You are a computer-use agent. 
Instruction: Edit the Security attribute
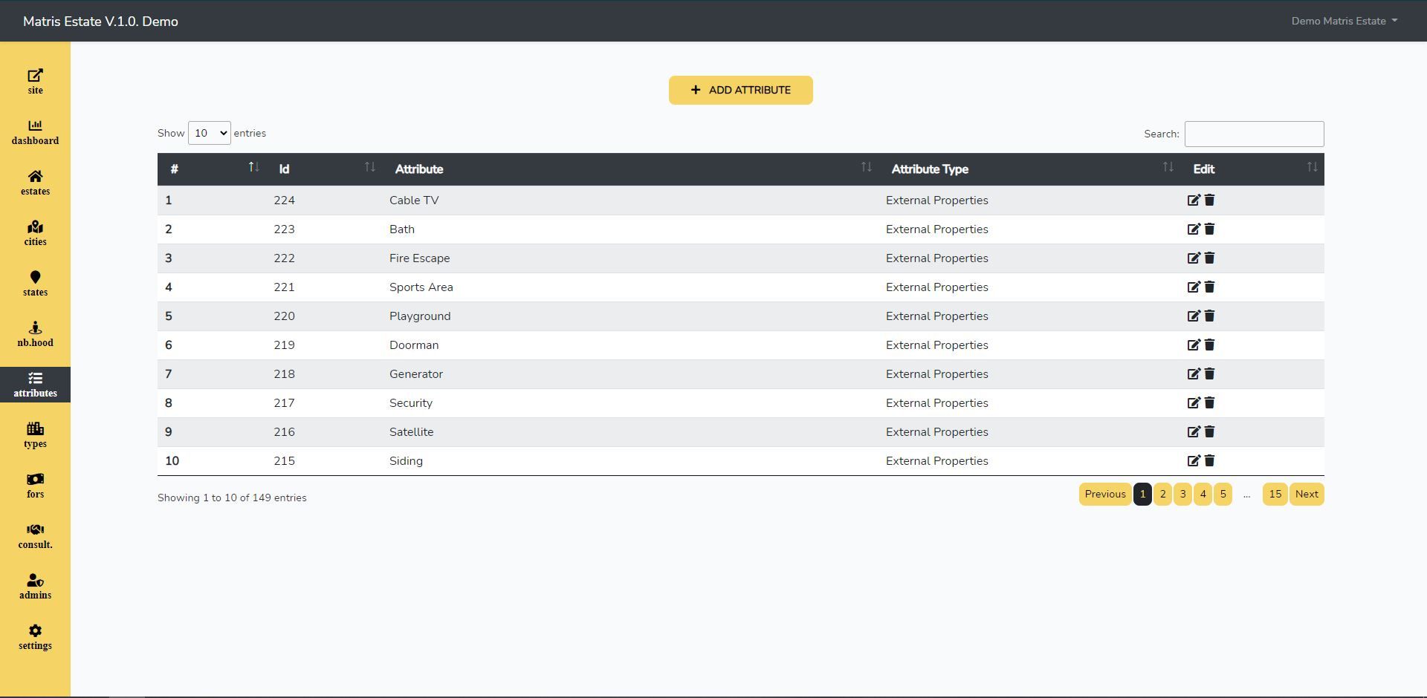tap(1194, 403)
